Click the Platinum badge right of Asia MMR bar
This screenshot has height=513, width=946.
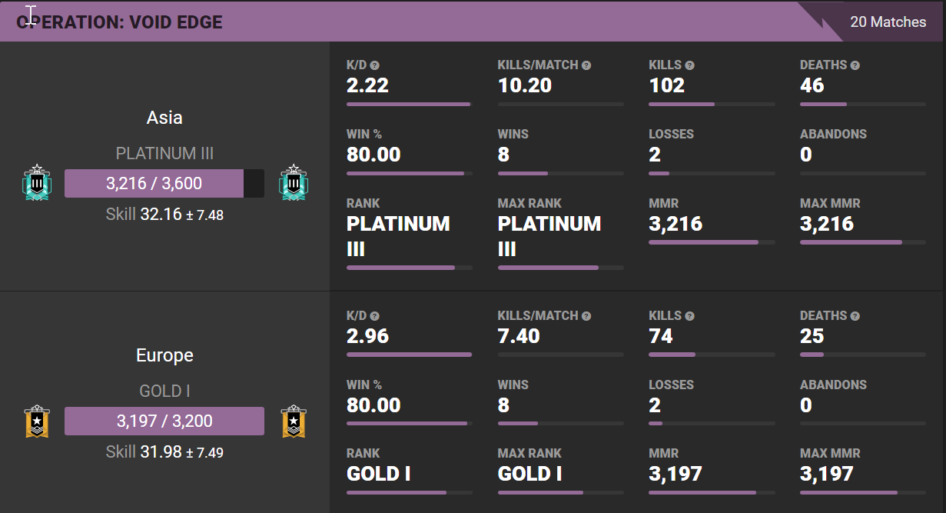click(293, 183)
